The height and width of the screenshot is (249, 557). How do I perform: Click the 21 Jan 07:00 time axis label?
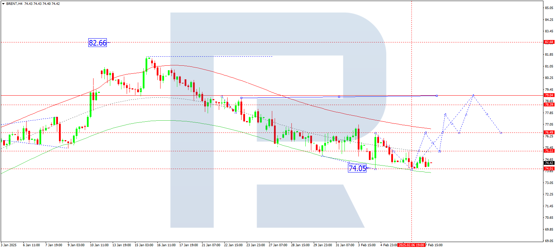coord(211,245)
